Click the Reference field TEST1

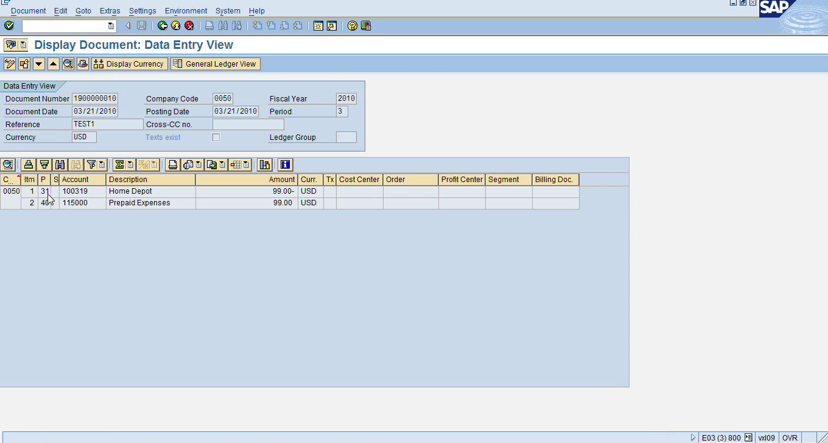(x=107, y=124)
